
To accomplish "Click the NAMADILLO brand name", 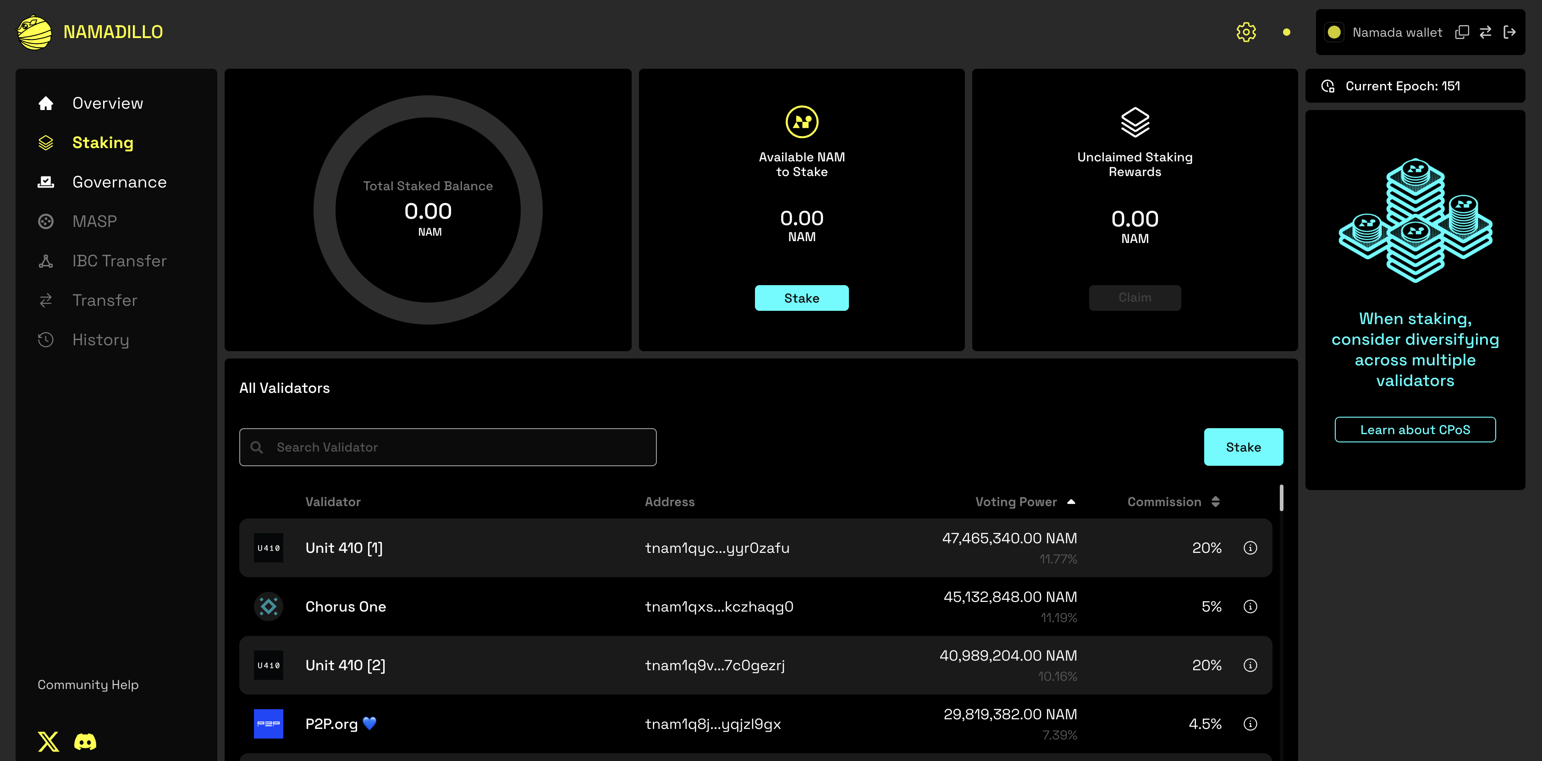I will [x=113, y=33].
